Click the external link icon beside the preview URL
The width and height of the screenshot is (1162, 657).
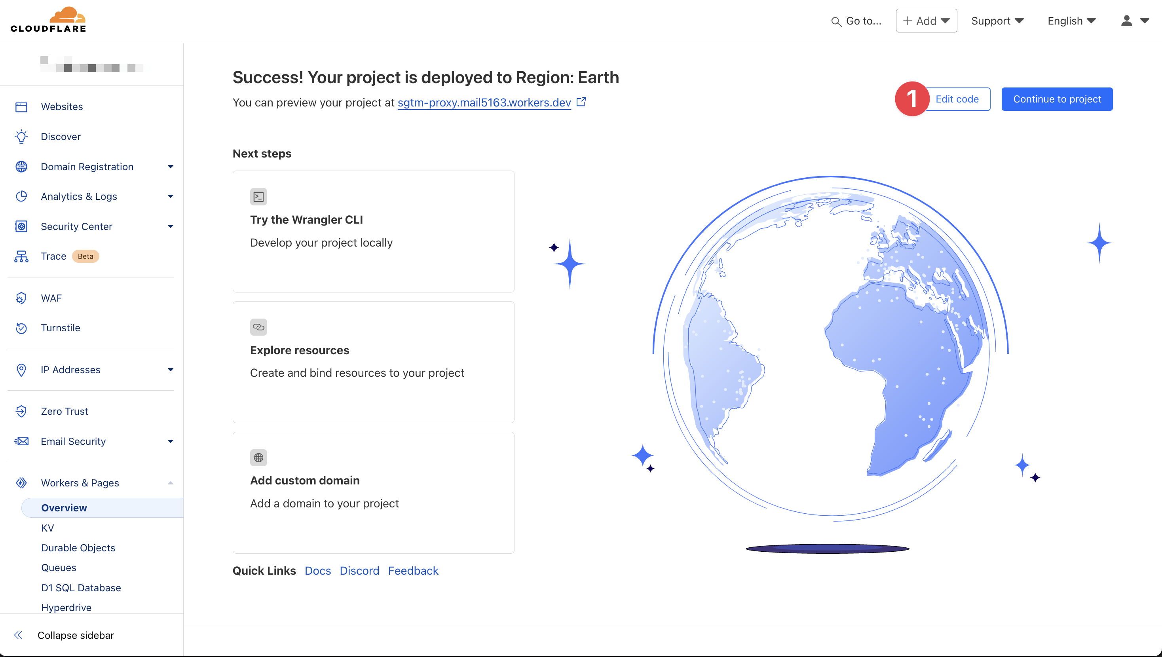(x=581, y=102)
